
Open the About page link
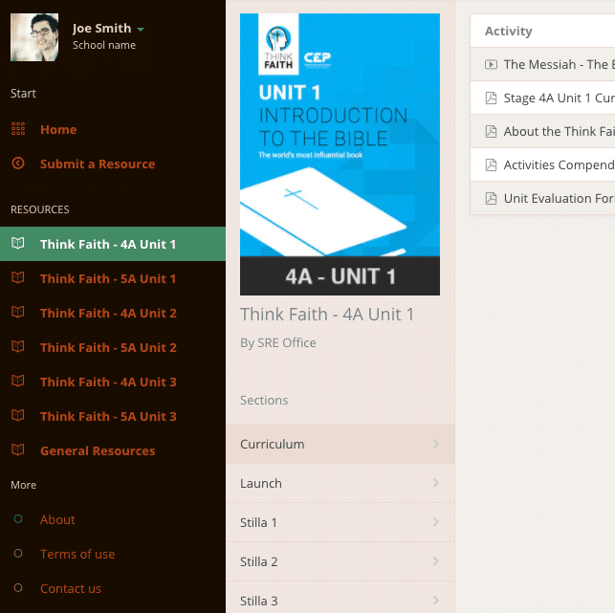point(57,519)
